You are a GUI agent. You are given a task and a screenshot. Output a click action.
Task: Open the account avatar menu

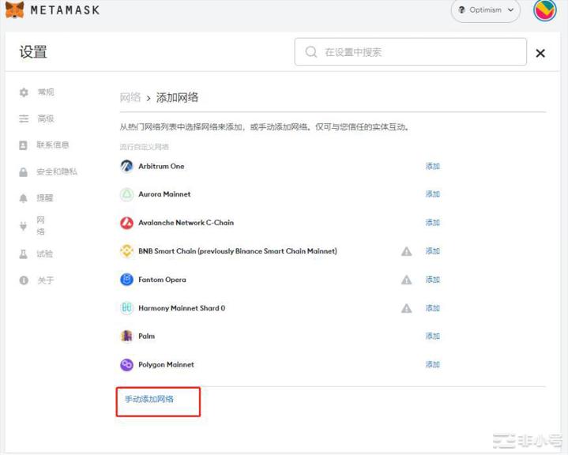click(545, 10)
